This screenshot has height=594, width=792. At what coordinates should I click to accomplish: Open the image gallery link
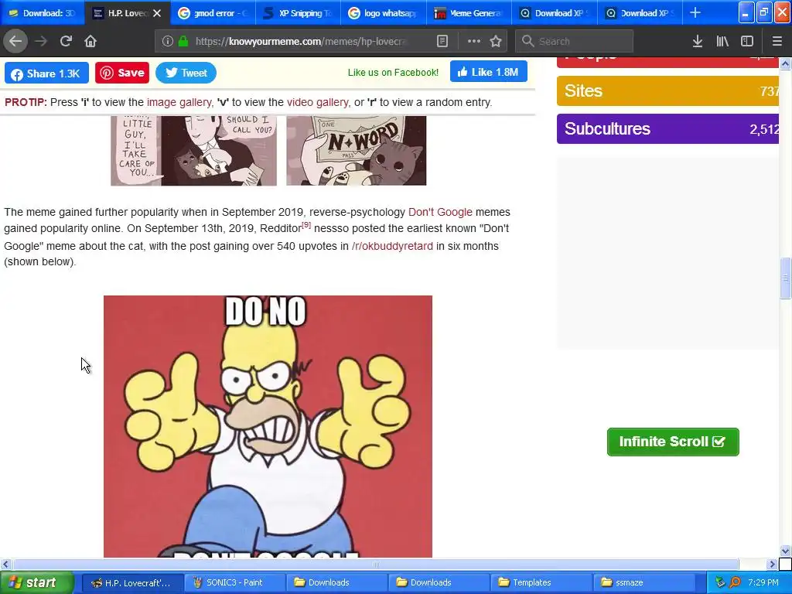(179, 102)
